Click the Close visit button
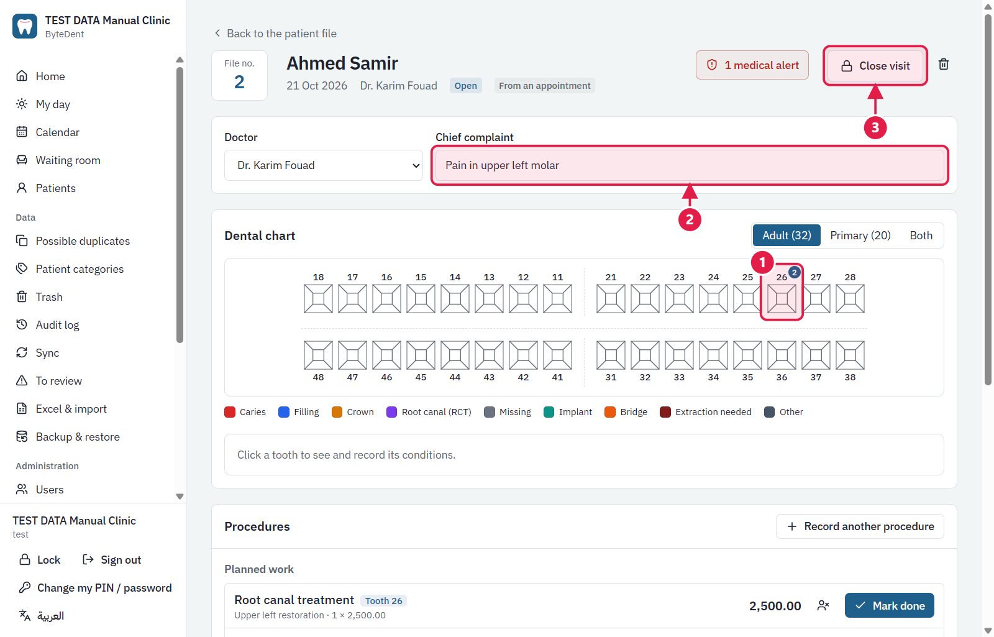Viewport: 994px width, 637px height. [875, 66]
